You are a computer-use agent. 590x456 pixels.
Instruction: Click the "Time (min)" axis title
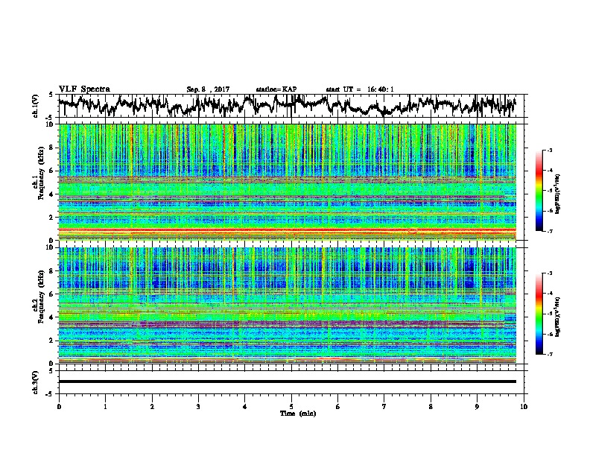[x=298, y=414]
